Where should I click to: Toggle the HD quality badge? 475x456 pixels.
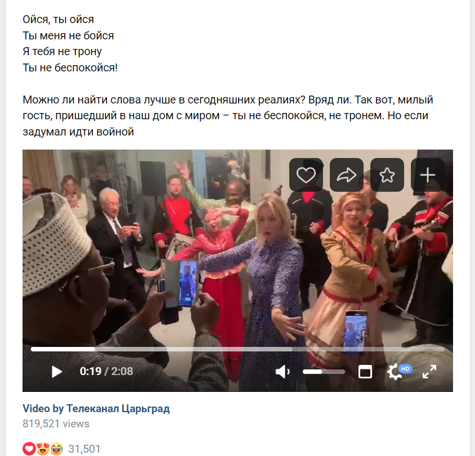point(405,368)
